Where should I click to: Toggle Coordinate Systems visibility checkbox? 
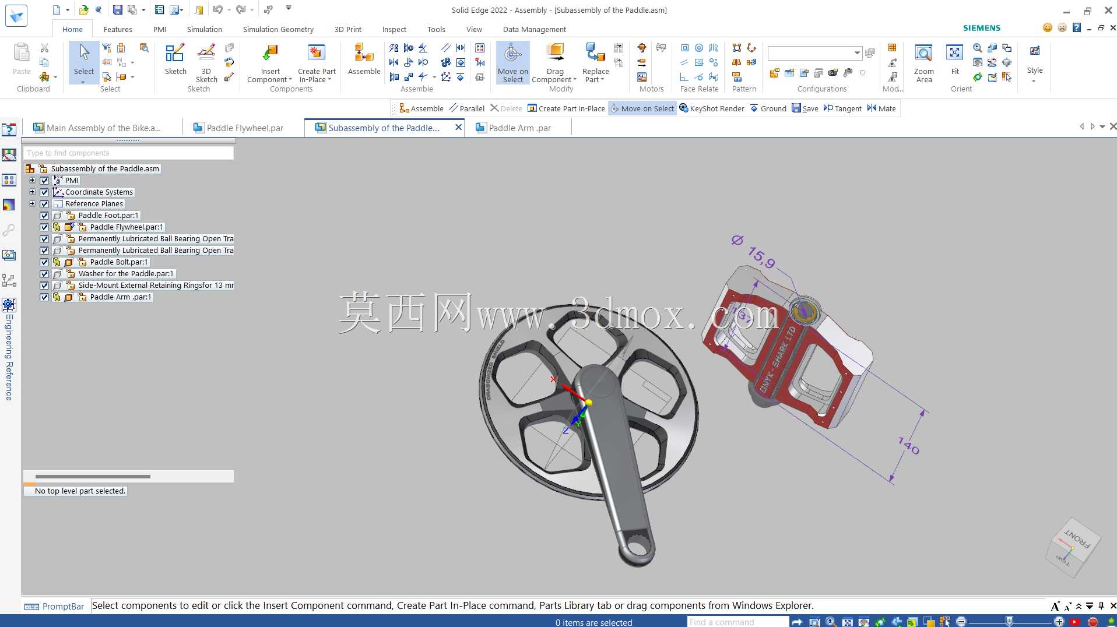point(44,192)
